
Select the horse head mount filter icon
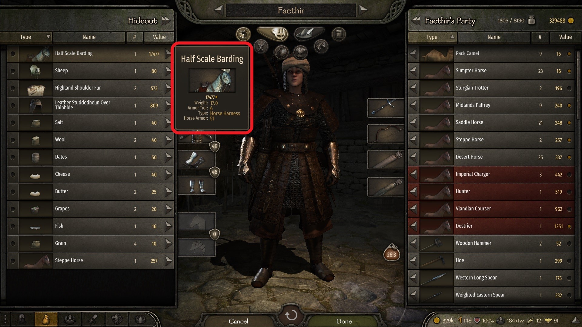(321, 47)
